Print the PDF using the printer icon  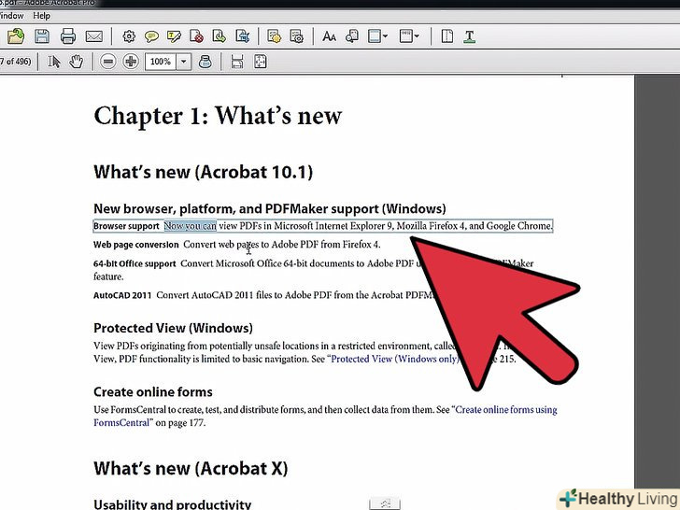point(67,36)
